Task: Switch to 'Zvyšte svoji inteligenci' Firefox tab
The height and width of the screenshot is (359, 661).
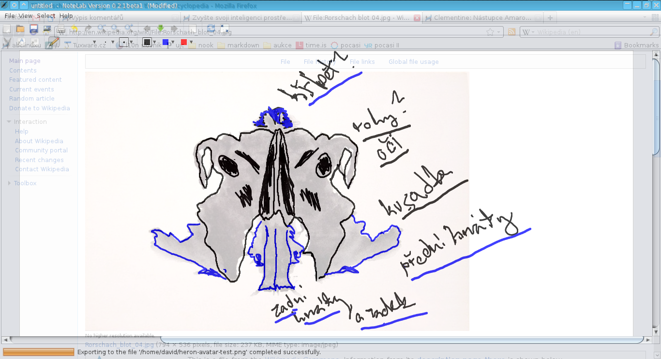Action: (241, 18)
